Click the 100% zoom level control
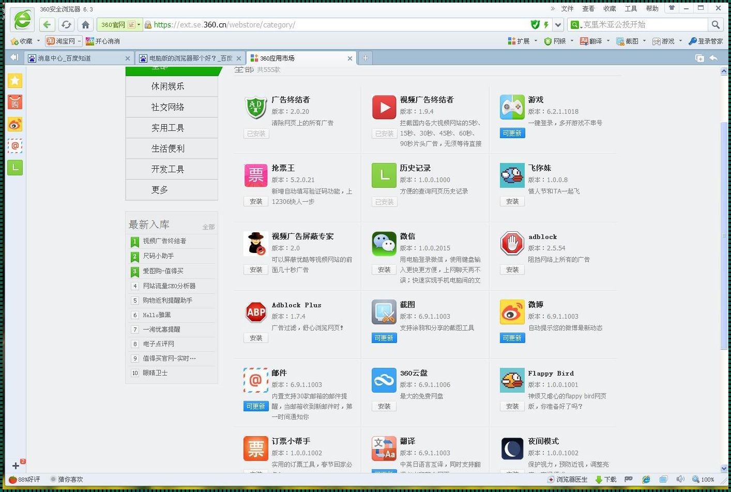This screenshot has width=731, height=492. [x=703, y=480]
